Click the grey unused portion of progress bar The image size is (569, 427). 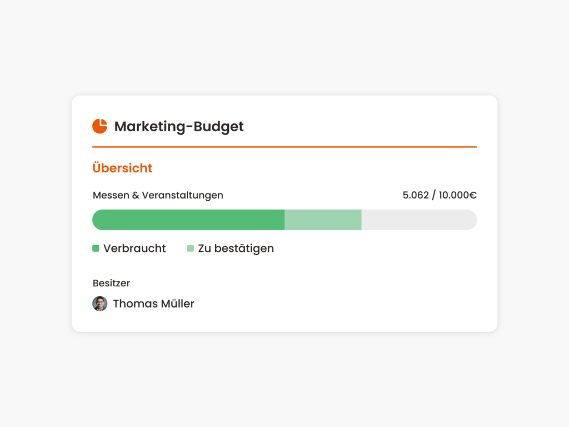click(418, 220)
